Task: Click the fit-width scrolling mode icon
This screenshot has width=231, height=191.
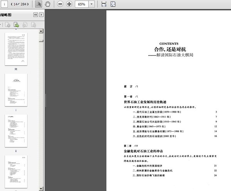Action: click(x=104, y=4)
